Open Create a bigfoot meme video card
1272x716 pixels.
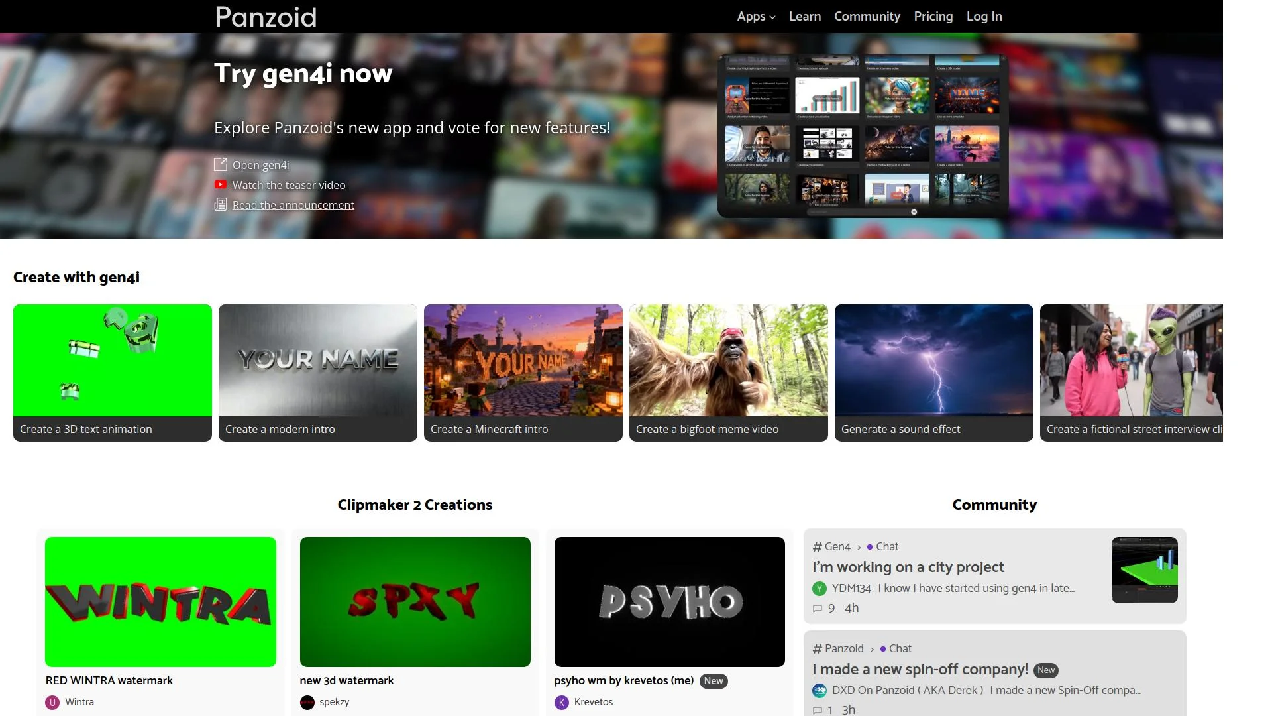tap(729, 373)
